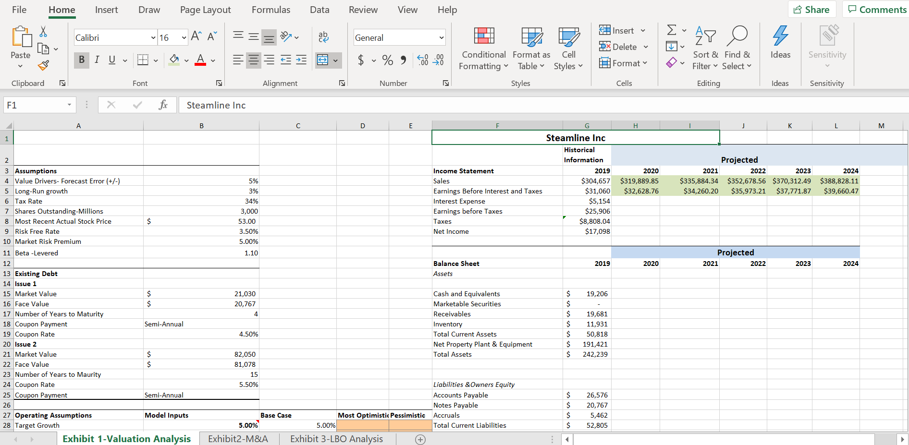Viewport: 909px width, 445px height.
Task: Expand the font size dropdown
Action: click(x=184, y=37)
